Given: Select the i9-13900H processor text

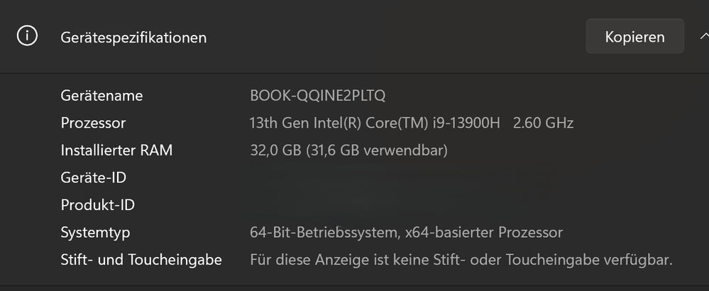Looking at the screenshot, I should 466,123.
